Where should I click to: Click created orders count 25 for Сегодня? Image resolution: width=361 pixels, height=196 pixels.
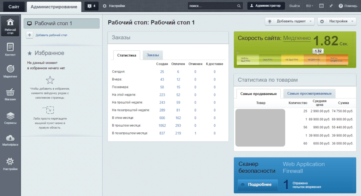coord(162,72)
